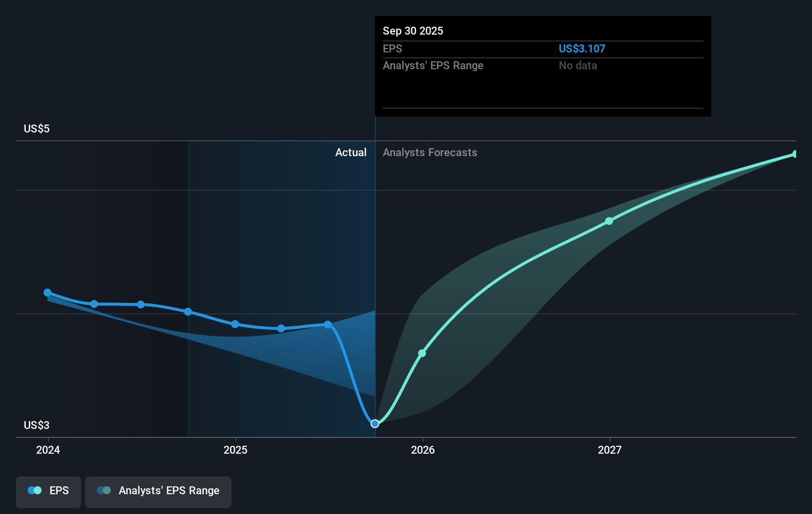Select the 2026 forecast EPS data point

click(422, 353)
